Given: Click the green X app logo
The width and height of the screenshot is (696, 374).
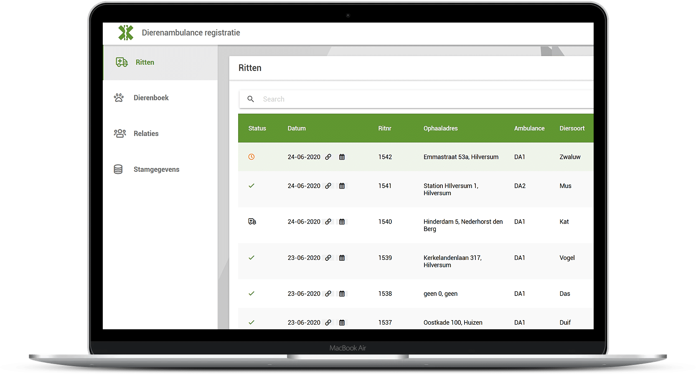Looking at the screenshot, I should pyautogui.click(x=125, y=33).
